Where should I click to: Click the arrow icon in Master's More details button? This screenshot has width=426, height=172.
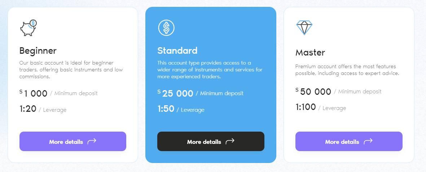point(368,141)
